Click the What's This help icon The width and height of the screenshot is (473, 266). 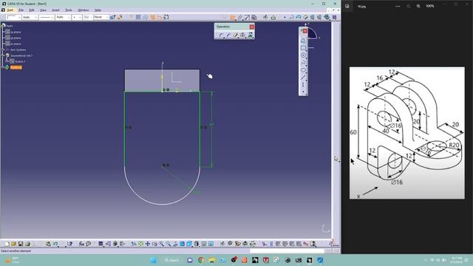70,244
